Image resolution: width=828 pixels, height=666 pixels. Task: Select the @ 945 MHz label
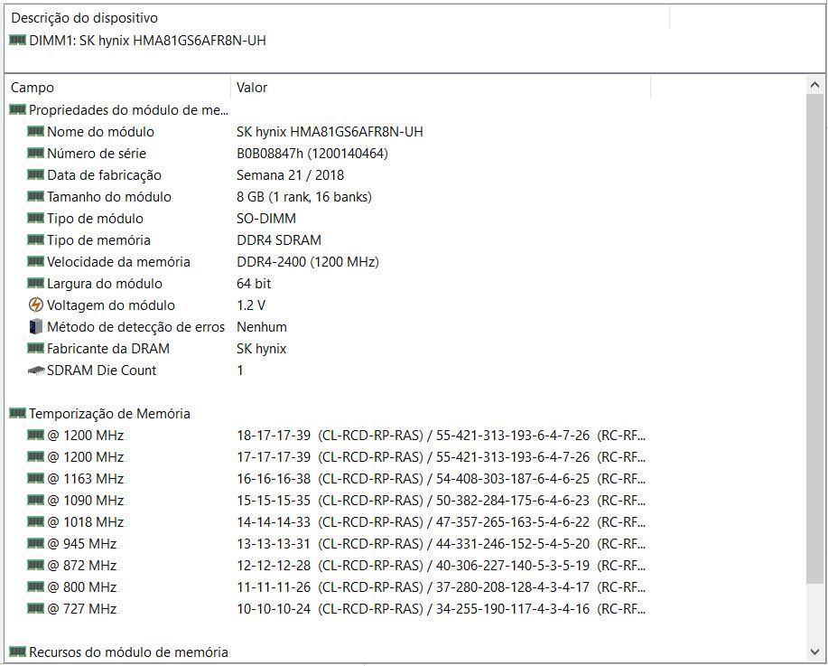[81, 543]
